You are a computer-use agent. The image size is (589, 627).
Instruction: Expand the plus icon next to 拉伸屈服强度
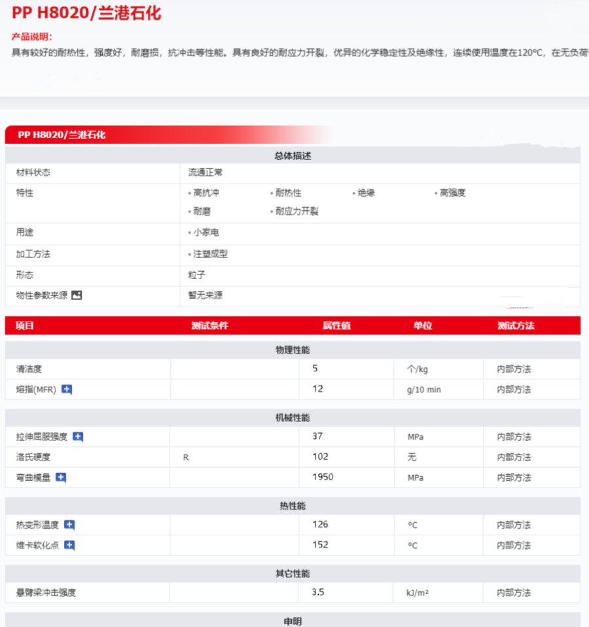tap(78, 436)
